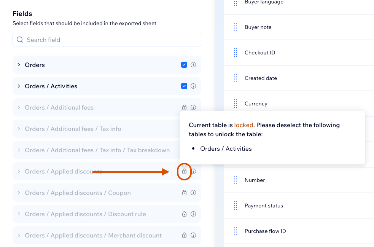Select the Currency field text

coord(256,104)
